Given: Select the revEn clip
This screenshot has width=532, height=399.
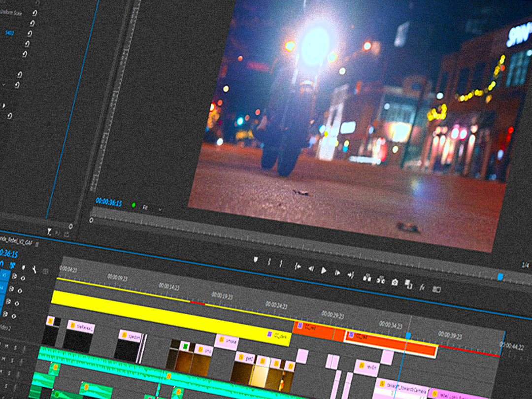Looking at the screenshot, I should tap(366, 367).
